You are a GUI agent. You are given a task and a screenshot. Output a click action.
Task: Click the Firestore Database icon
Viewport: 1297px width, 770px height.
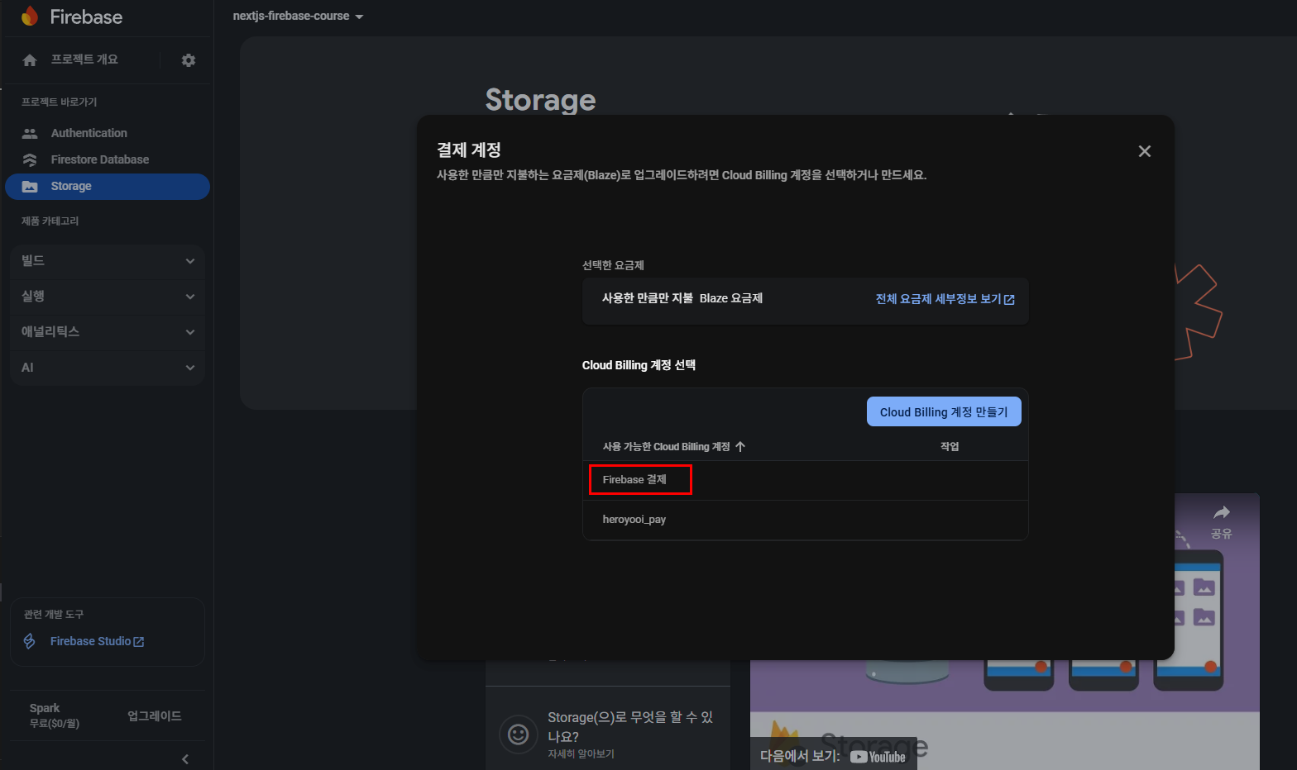(30, 159)
